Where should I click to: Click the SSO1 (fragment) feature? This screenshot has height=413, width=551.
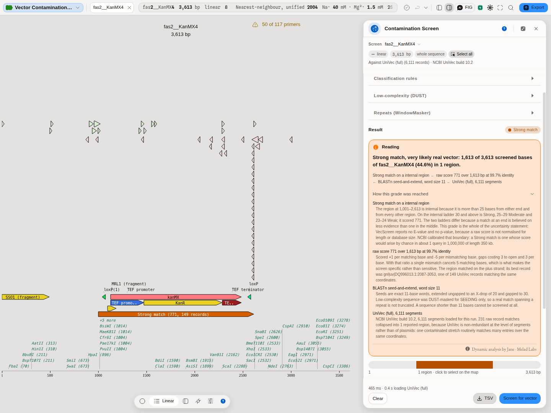pos(25,297)
